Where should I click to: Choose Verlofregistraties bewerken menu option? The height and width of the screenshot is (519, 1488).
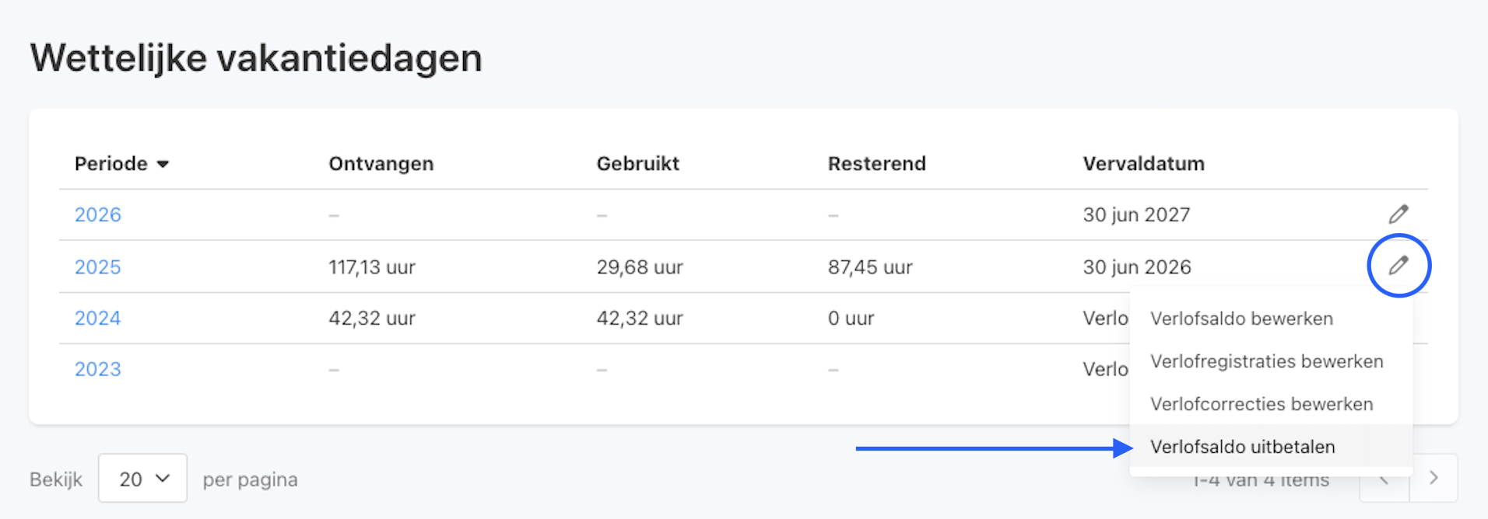click(x=1266, y=361)
